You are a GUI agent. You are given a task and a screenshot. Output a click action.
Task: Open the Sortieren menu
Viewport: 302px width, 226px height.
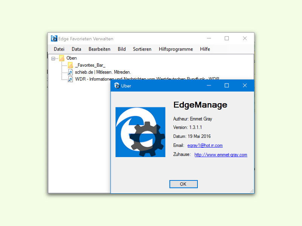(142, 49)
